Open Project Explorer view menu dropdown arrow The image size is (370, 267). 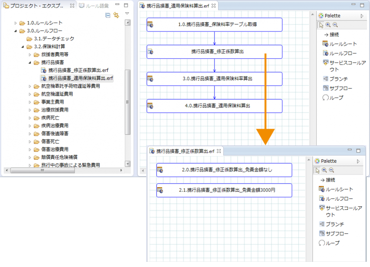(x=127, y=14)
